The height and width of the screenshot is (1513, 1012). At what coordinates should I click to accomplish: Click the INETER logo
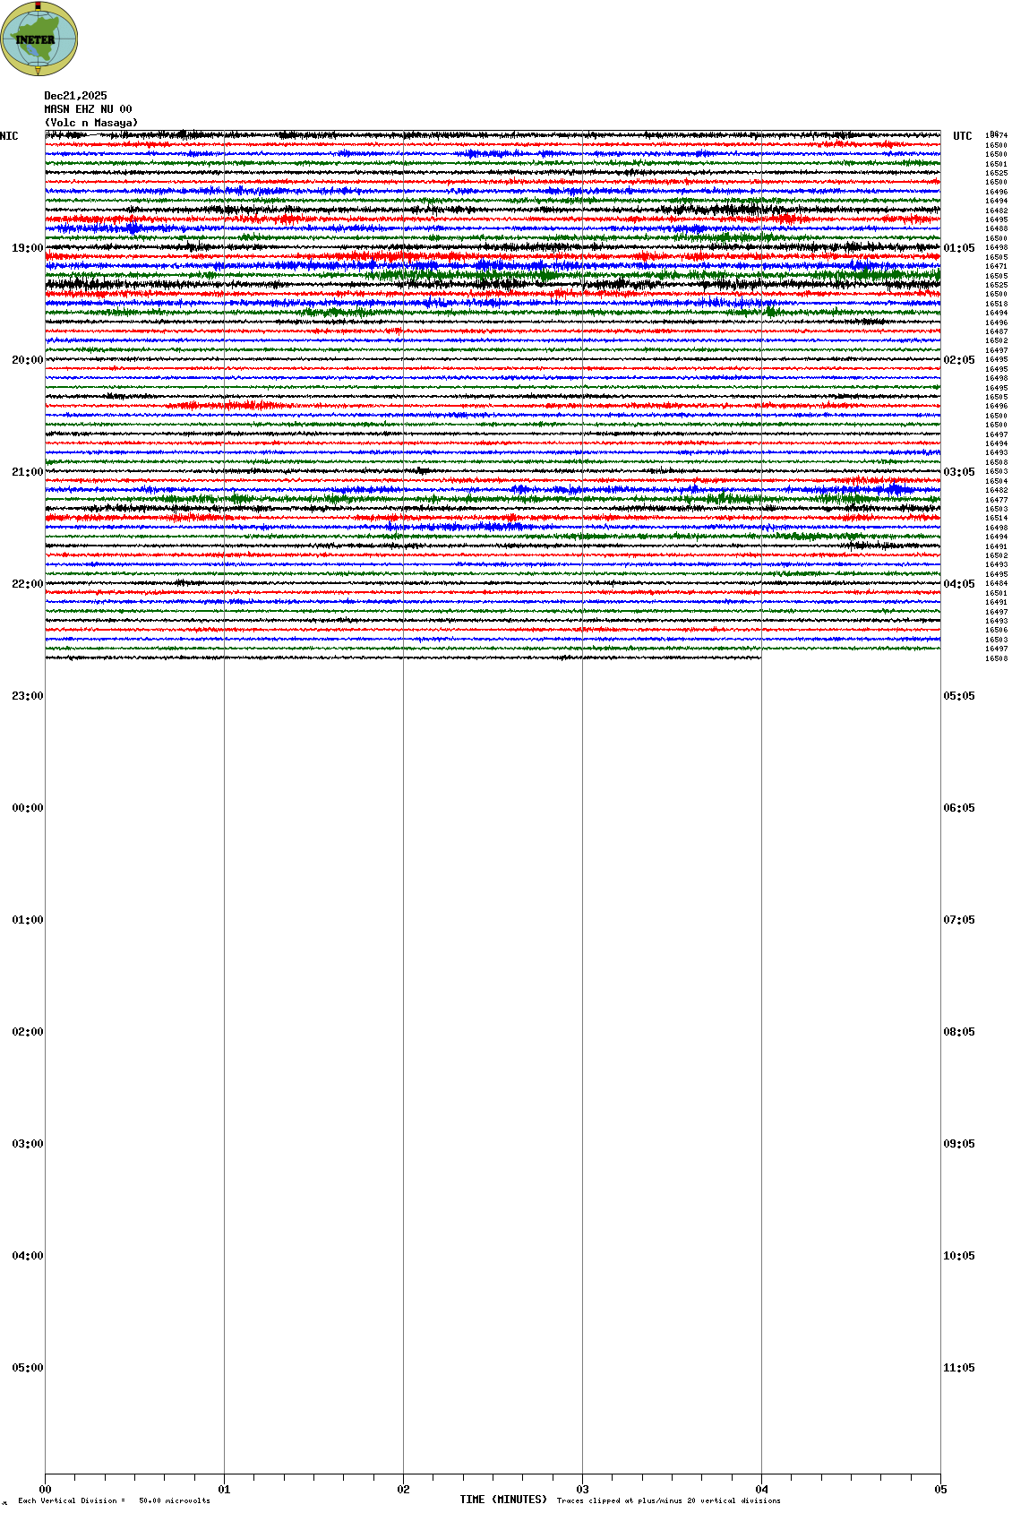point(39,39)
